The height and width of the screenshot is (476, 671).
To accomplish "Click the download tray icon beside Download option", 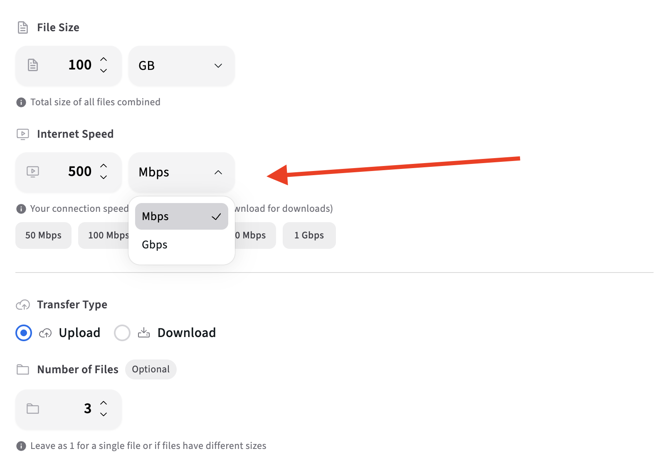I will [143, 332].
